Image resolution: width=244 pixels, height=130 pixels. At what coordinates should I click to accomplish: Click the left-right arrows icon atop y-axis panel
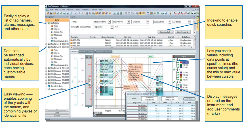pyautogui.click(x=87, y=57)
